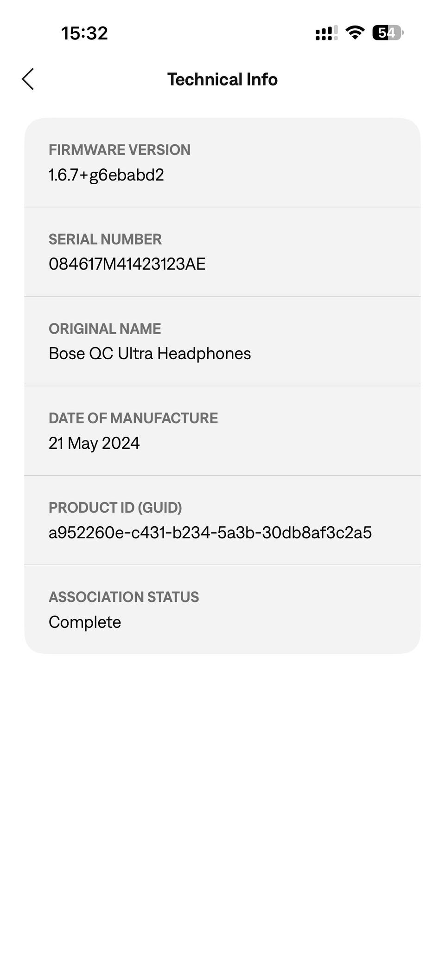
Task: Select serial number 084617M41423123AE
Action: (127, 264)
